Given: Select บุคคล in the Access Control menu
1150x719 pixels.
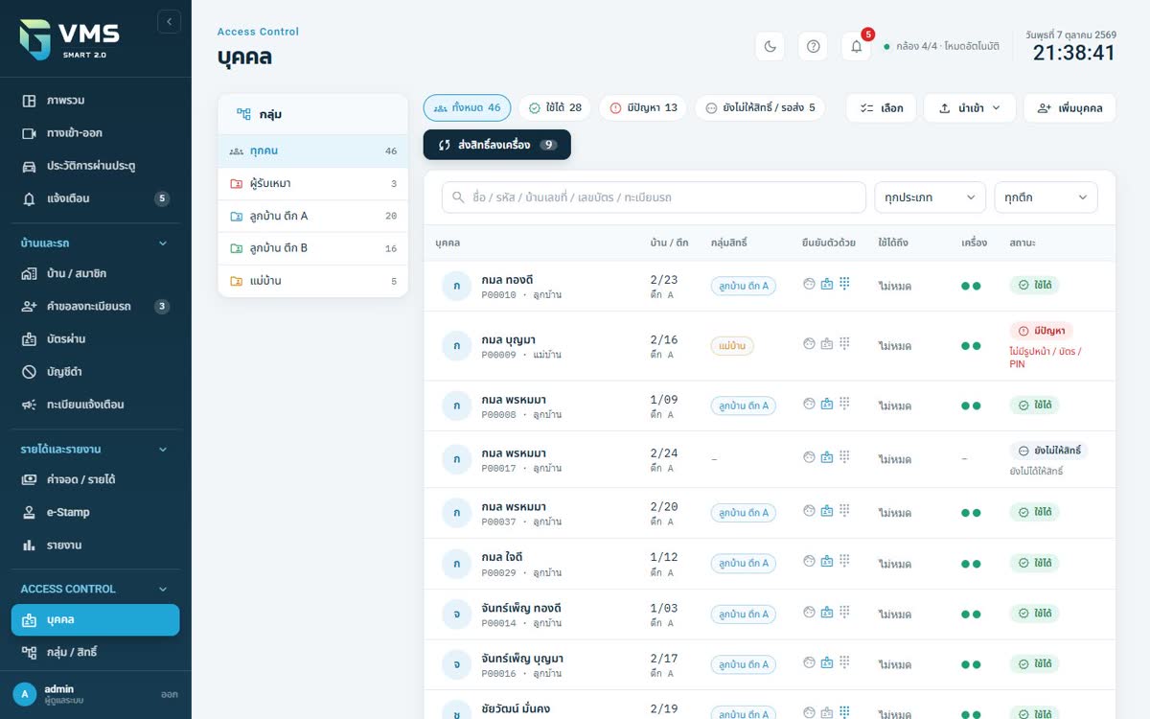Looking at the screenshot, I should (95, 620).
